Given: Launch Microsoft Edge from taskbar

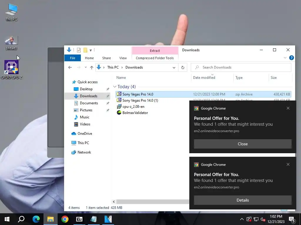Looking at the screenshot, I should [x=36, y=219].
